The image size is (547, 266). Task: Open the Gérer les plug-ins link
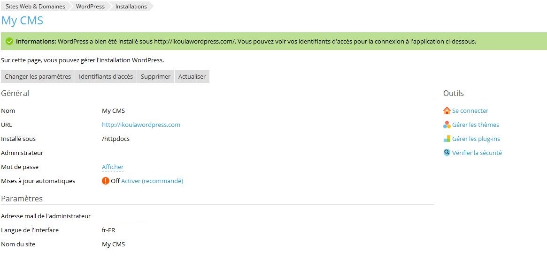(476, 139)
